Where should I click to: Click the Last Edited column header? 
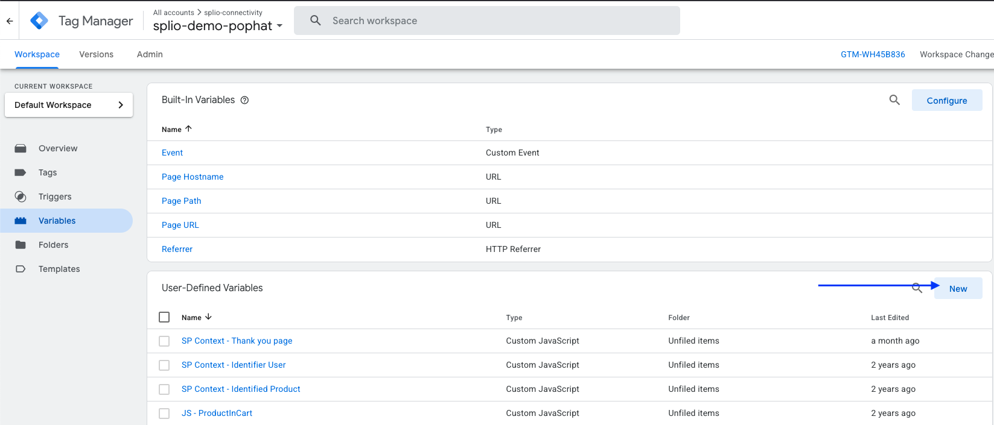tap(890, 318)
